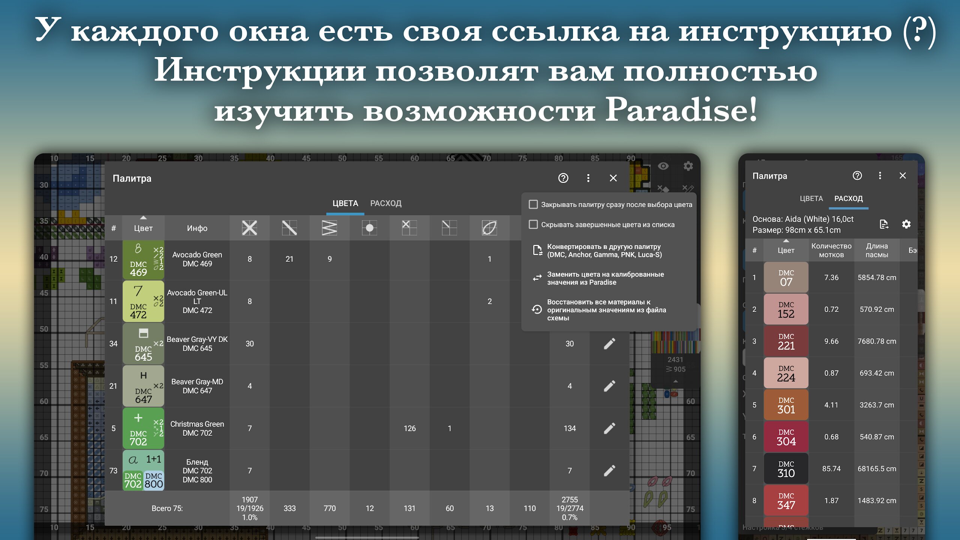Image resolution: width=960 pixels, height=540 pixels.
Task: Open three-dot menu in large Palette window
Action: [588, 178]
